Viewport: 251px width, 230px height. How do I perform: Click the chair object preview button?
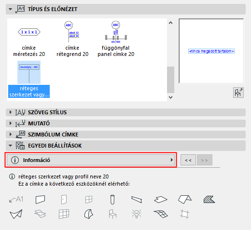[238, 93]
